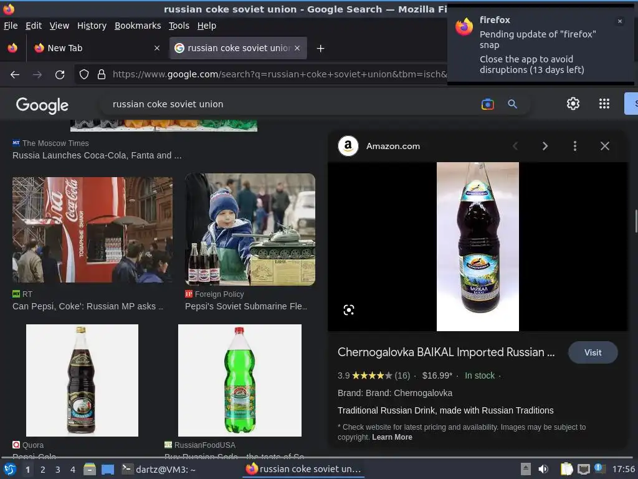Open the Tools menu

coord(179,26)
